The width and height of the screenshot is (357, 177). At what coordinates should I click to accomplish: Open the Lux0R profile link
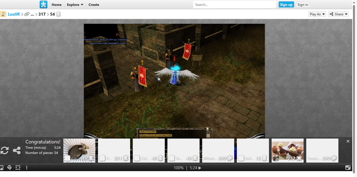point(14,14)
